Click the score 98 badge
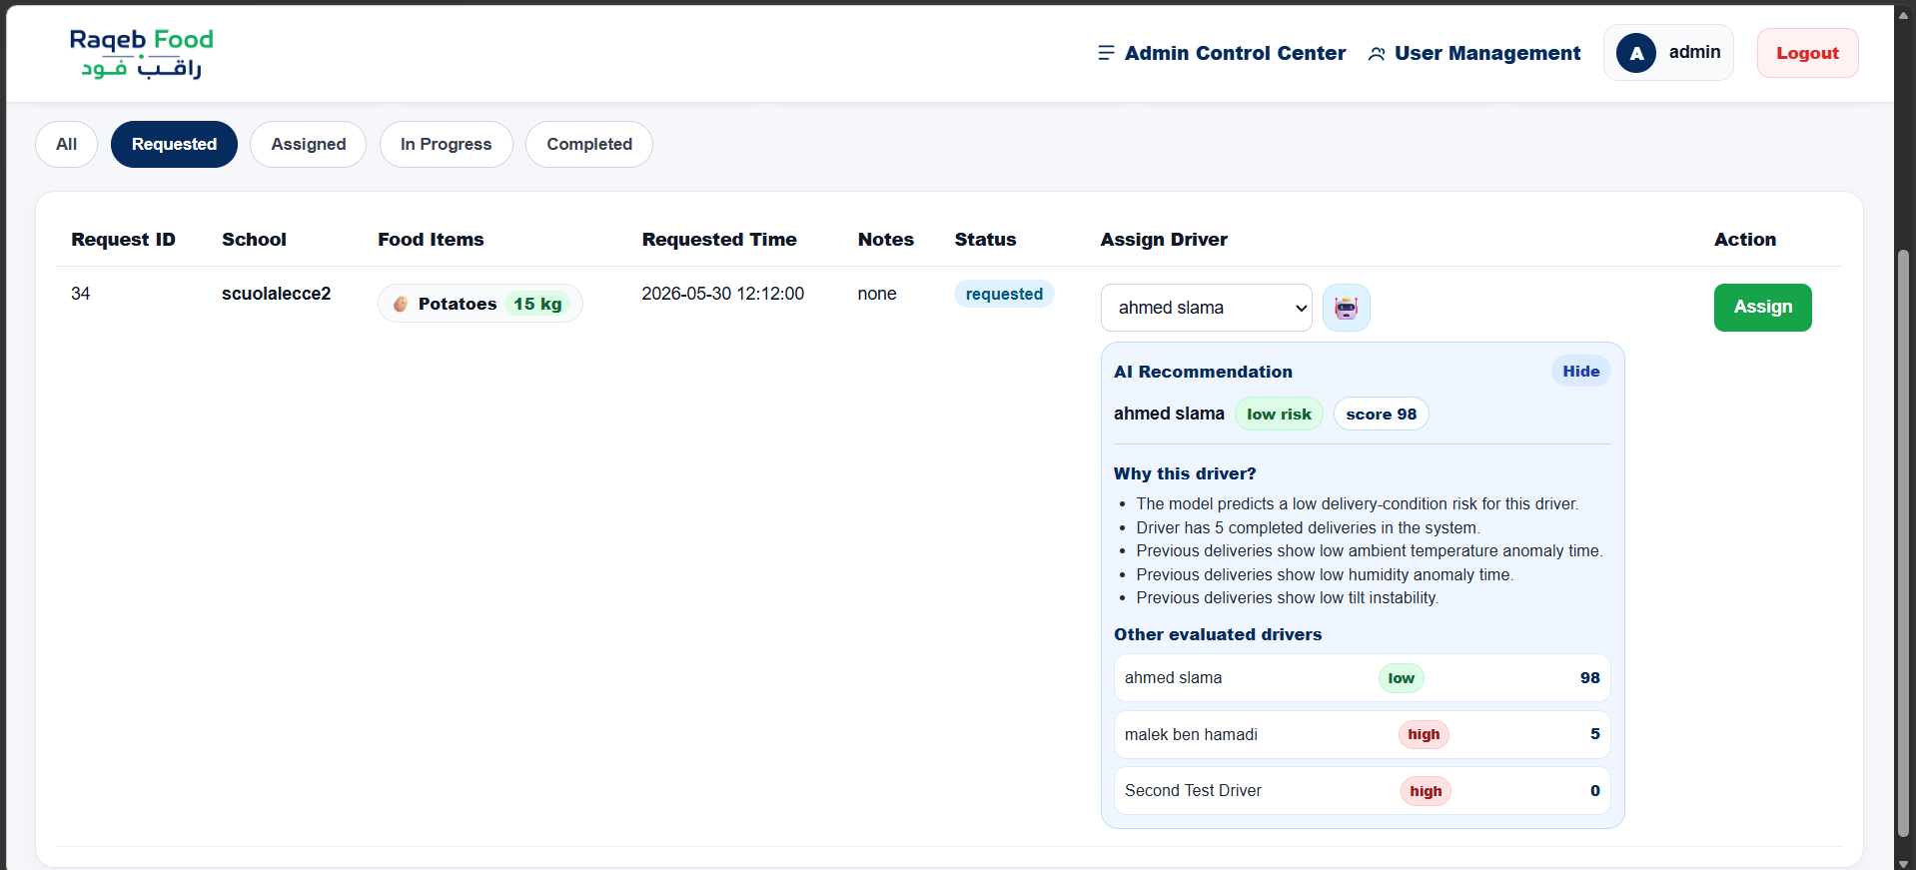 tap(1381, 414)
